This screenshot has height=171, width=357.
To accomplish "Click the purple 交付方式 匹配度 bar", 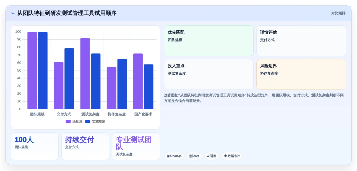I will 59,86.
